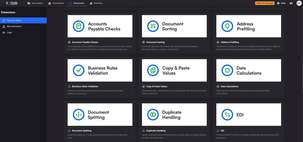
Task: Select the Extensions tab
Action: click(x=77, y=3)
